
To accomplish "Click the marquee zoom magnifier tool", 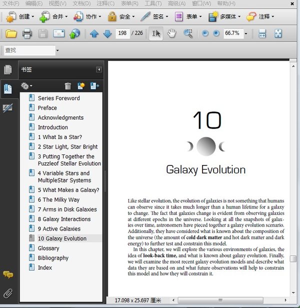I will [x=188, y=34].
